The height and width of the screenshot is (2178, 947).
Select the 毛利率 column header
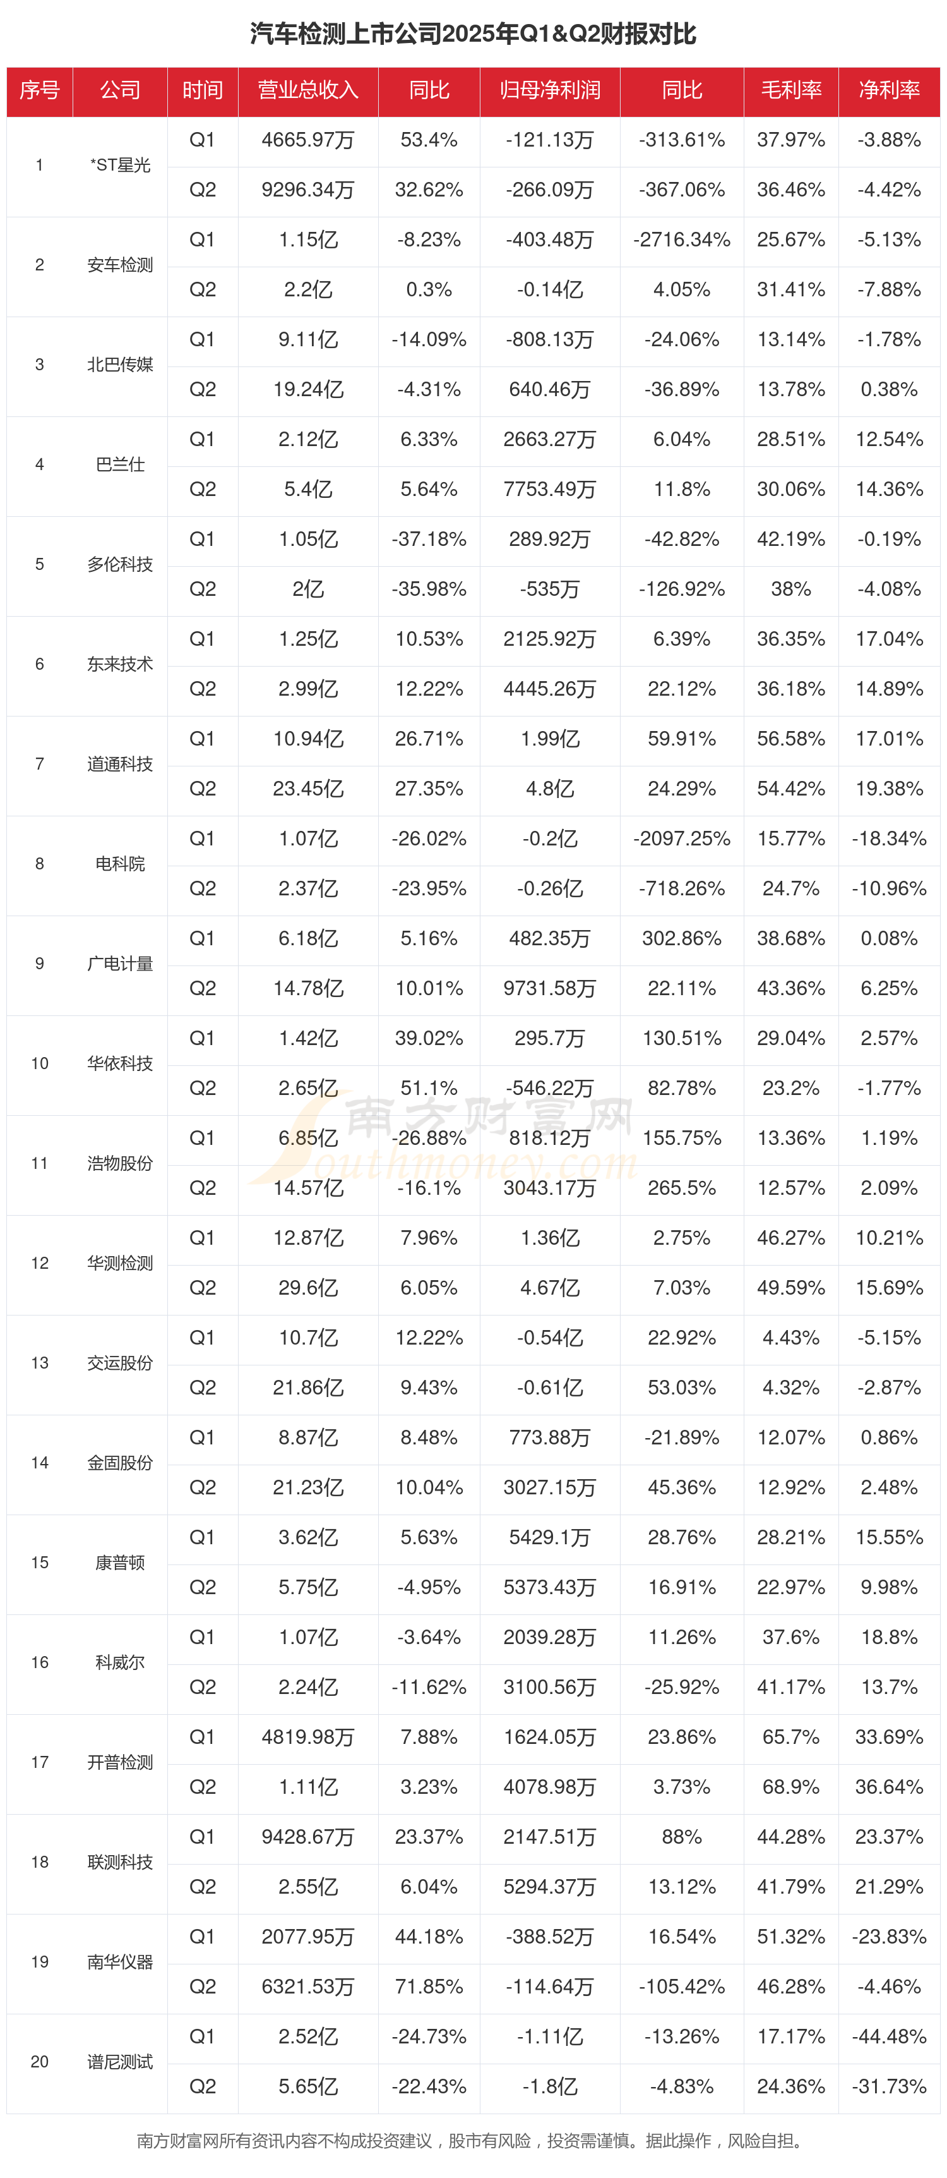[x=790, y=90]
